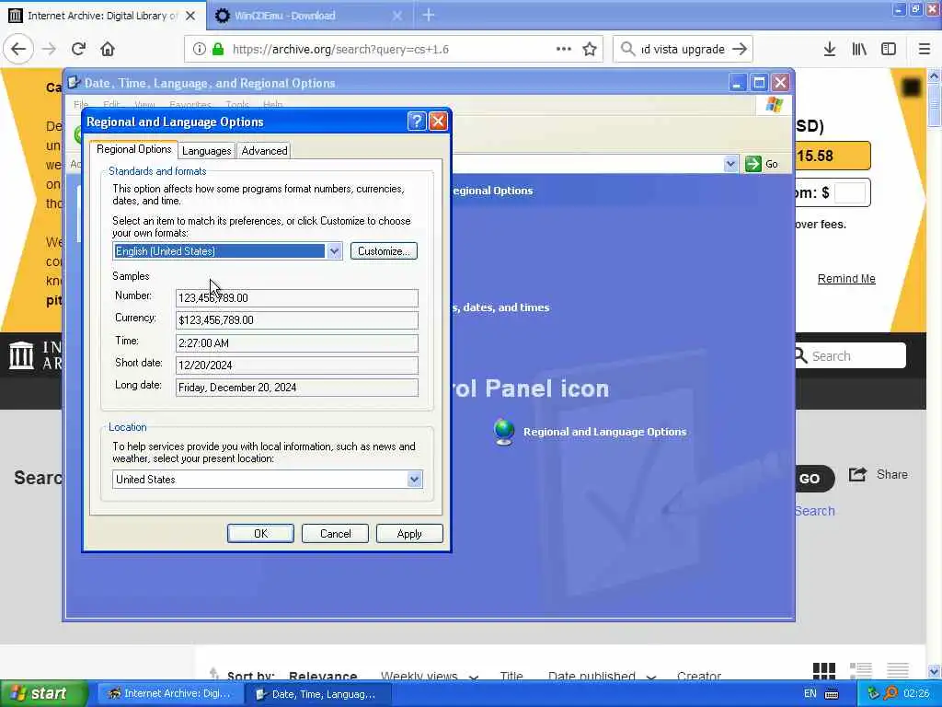The height and width of the screenshot is (707, 942).
Task: Toggle Firefox sidebar icon
Action: [x=889, y=50]
